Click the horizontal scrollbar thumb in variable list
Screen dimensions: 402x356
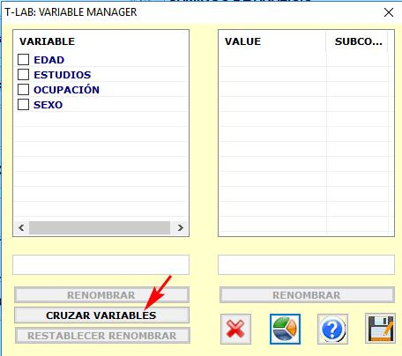[x=100, y=227]
